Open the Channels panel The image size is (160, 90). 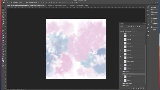click(154, 27)
